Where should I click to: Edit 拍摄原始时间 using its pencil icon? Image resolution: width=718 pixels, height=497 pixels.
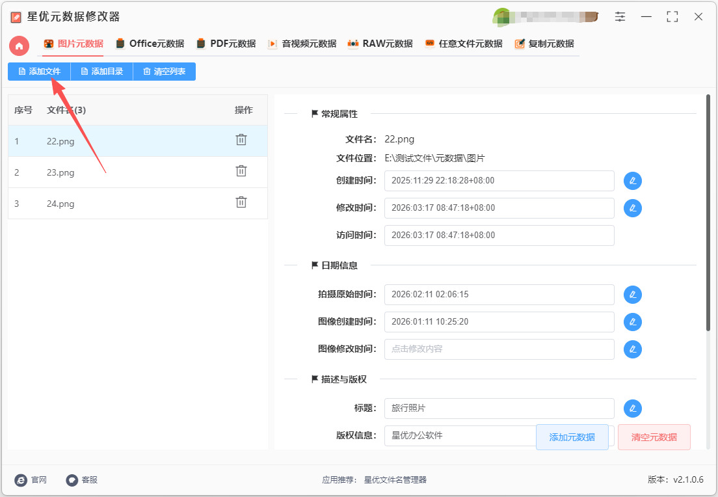pos(632,295)
